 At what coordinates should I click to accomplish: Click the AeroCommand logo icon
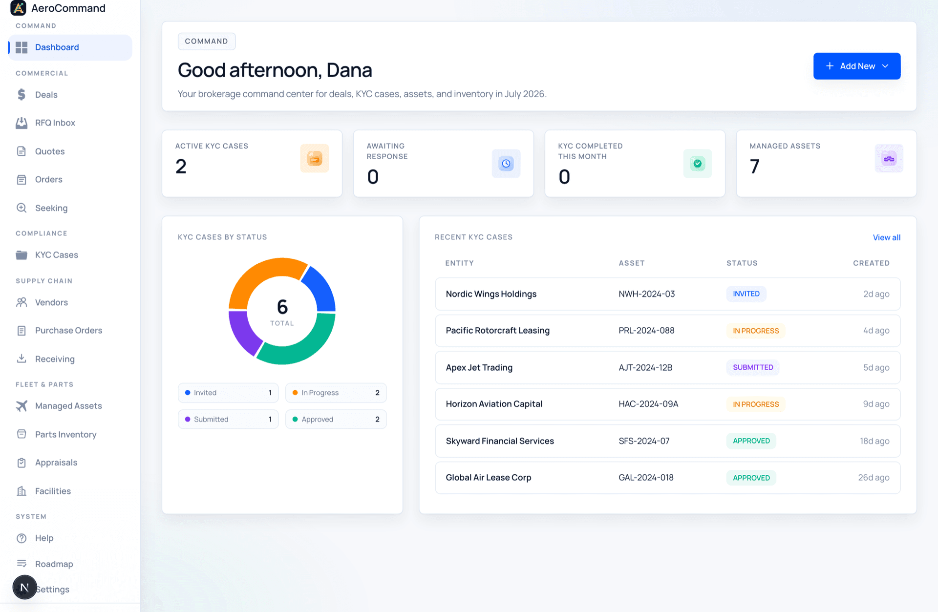18,8
